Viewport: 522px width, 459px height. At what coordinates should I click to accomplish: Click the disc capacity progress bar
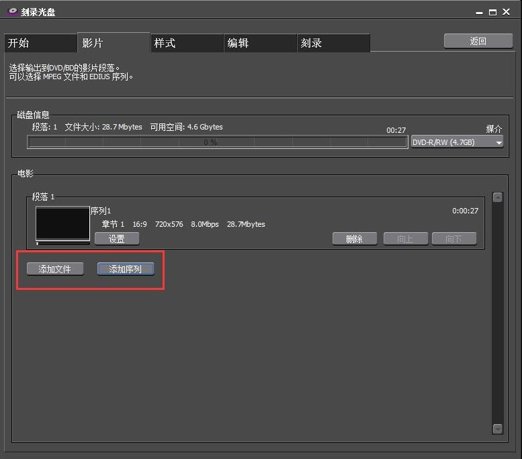click(218, 142)
